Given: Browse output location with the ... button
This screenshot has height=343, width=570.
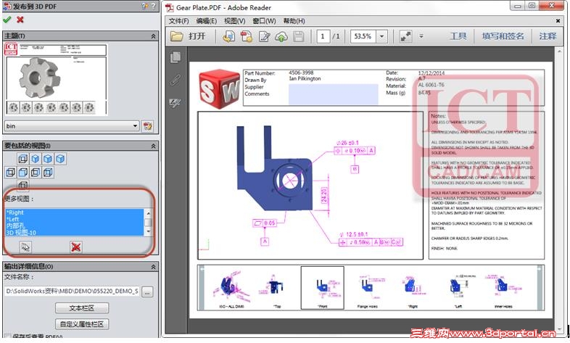Looking at the screenshot, I should click(147, 292).
